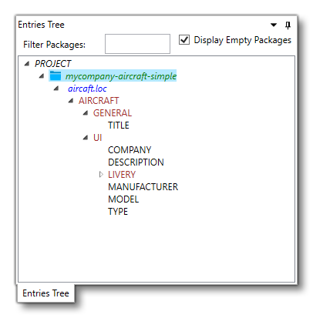Screen dimensions: 313x318
Task: Select the GENERAL entry label
Action: pos(113,113)
